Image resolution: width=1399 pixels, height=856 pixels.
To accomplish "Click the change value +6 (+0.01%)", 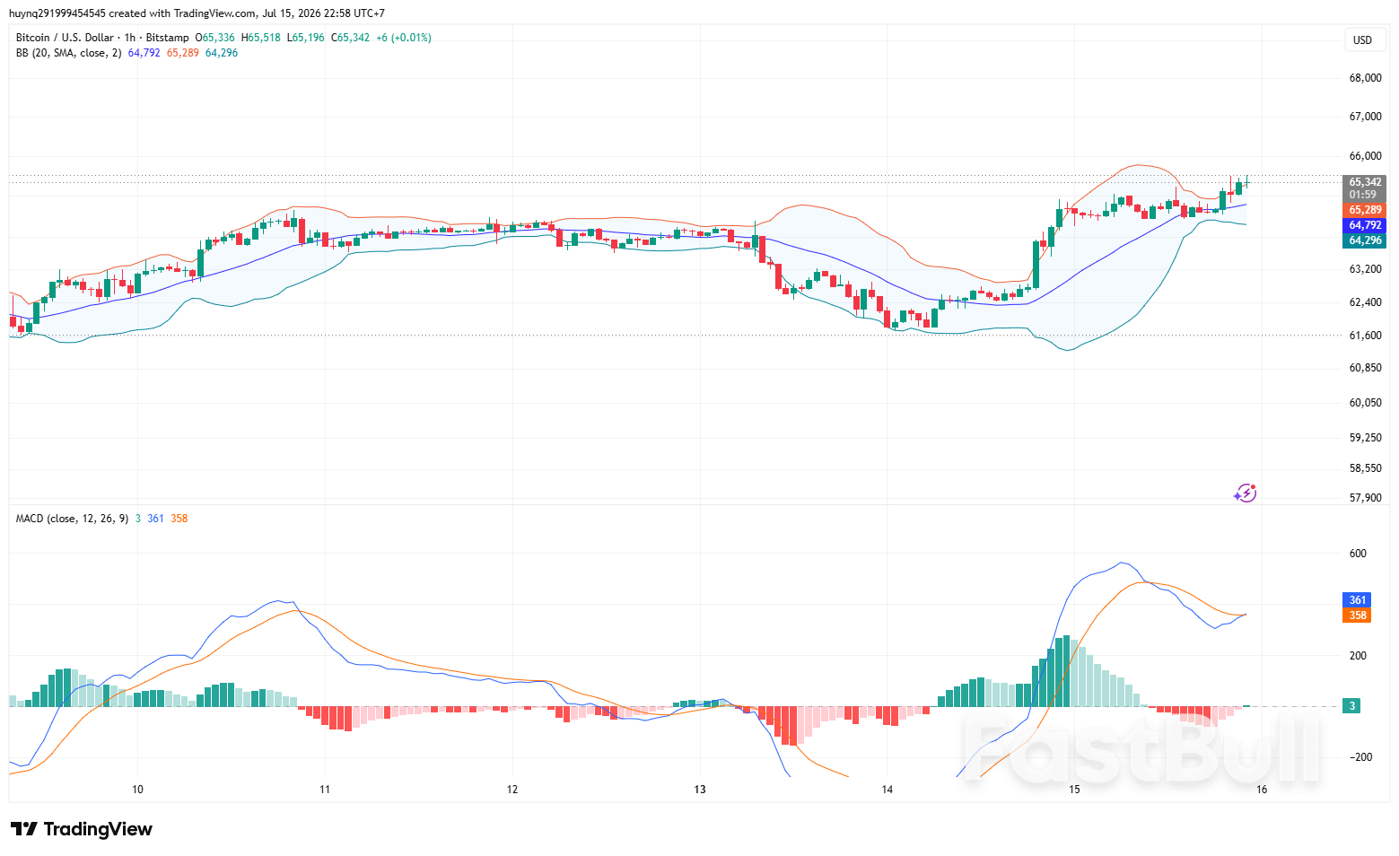I will coord(404,38).
